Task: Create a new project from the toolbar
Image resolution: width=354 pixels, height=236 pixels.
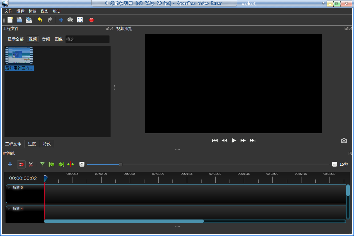Action: point(10,20)
